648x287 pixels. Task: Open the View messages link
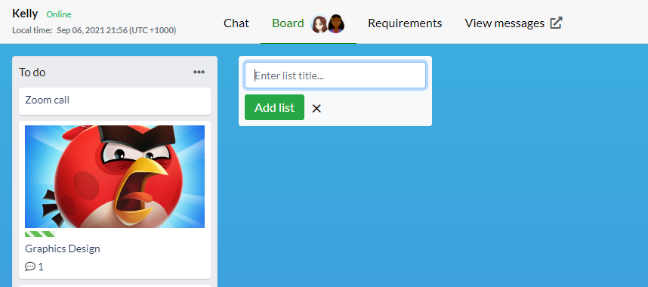pyautogui.click(x=505, y=23)
